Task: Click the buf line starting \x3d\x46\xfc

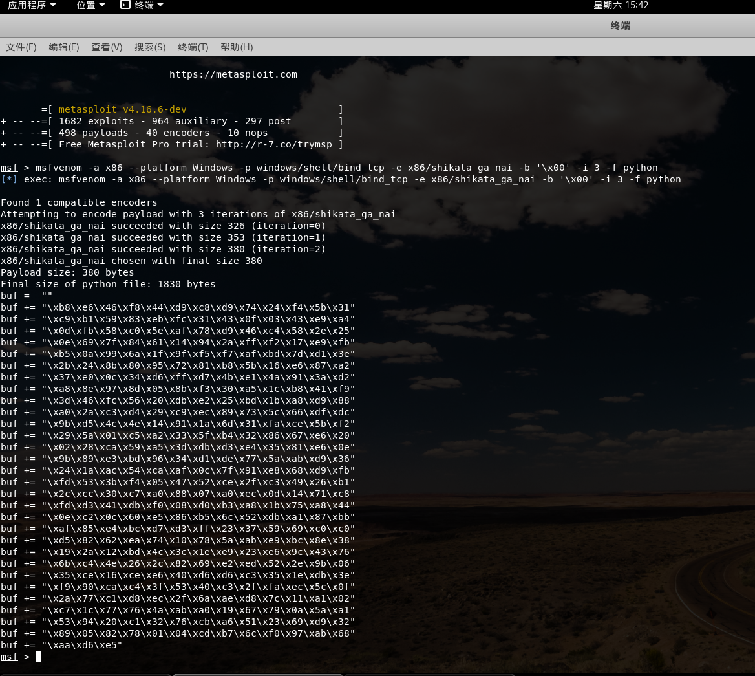Action: (178, 401)
